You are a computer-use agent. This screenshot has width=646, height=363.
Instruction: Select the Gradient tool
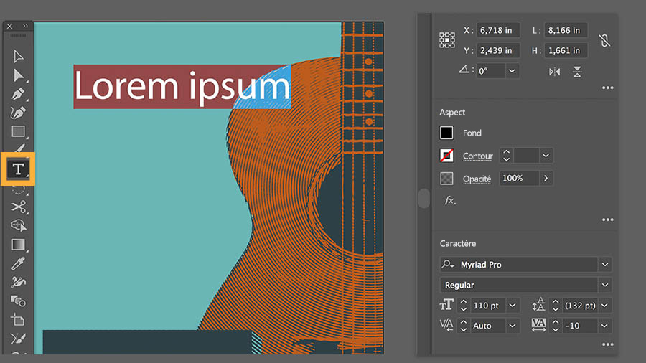pos(18,245)
